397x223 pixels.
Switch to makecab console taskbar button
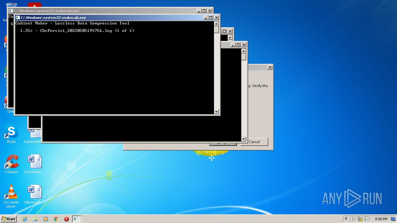[x=76, y=219]
